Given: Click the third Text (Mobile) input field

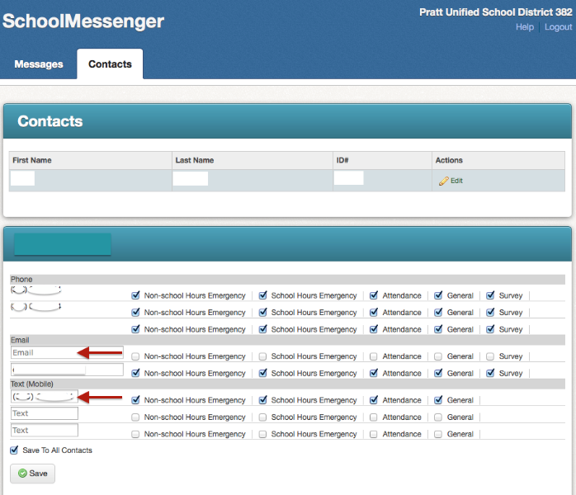Looking at the screenshot, I should [x=44, y=430].
